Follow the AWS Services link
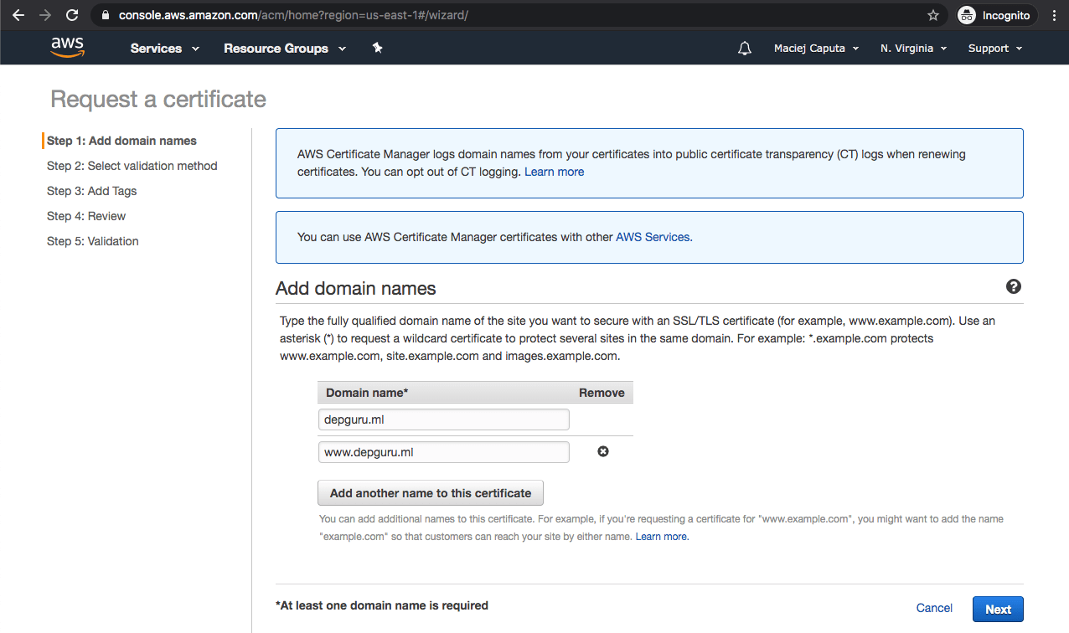The image size is (1069, 633). (x=653, y=237)
